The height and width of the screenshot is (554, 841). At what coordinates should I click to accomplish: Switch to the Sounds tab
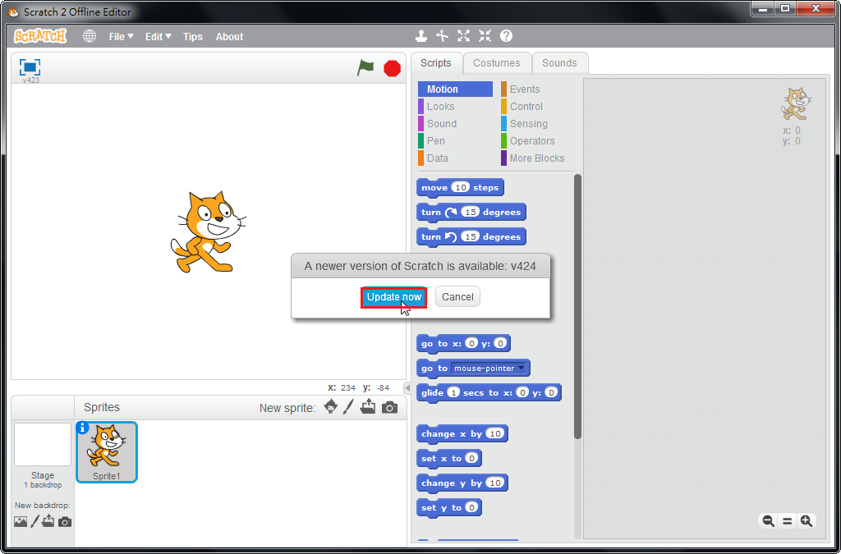click(559, 62)
